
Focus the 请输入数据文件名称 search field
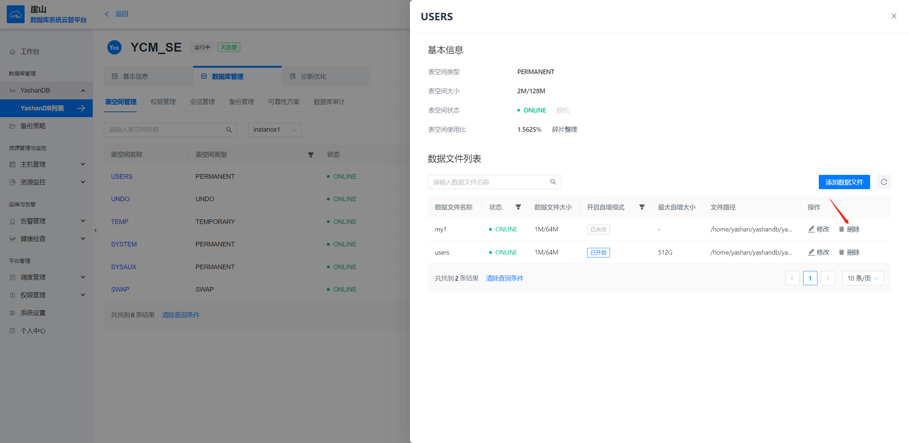coord(488,182)
